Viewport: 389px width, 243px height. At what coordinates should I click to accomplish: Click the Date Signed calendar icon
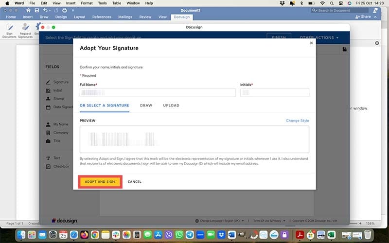point(48,107)
